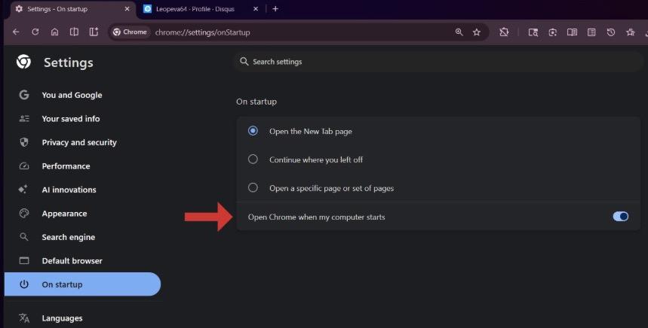The image size is (648, 328).
Task: Open the reading mode book icon
Action: click(572, 32)
